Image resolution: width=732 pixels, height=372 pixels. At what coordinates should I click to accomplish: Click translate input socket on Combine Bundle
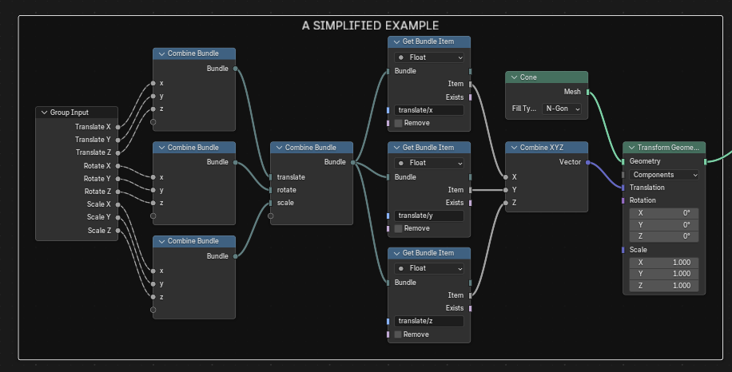click(270, 177)
